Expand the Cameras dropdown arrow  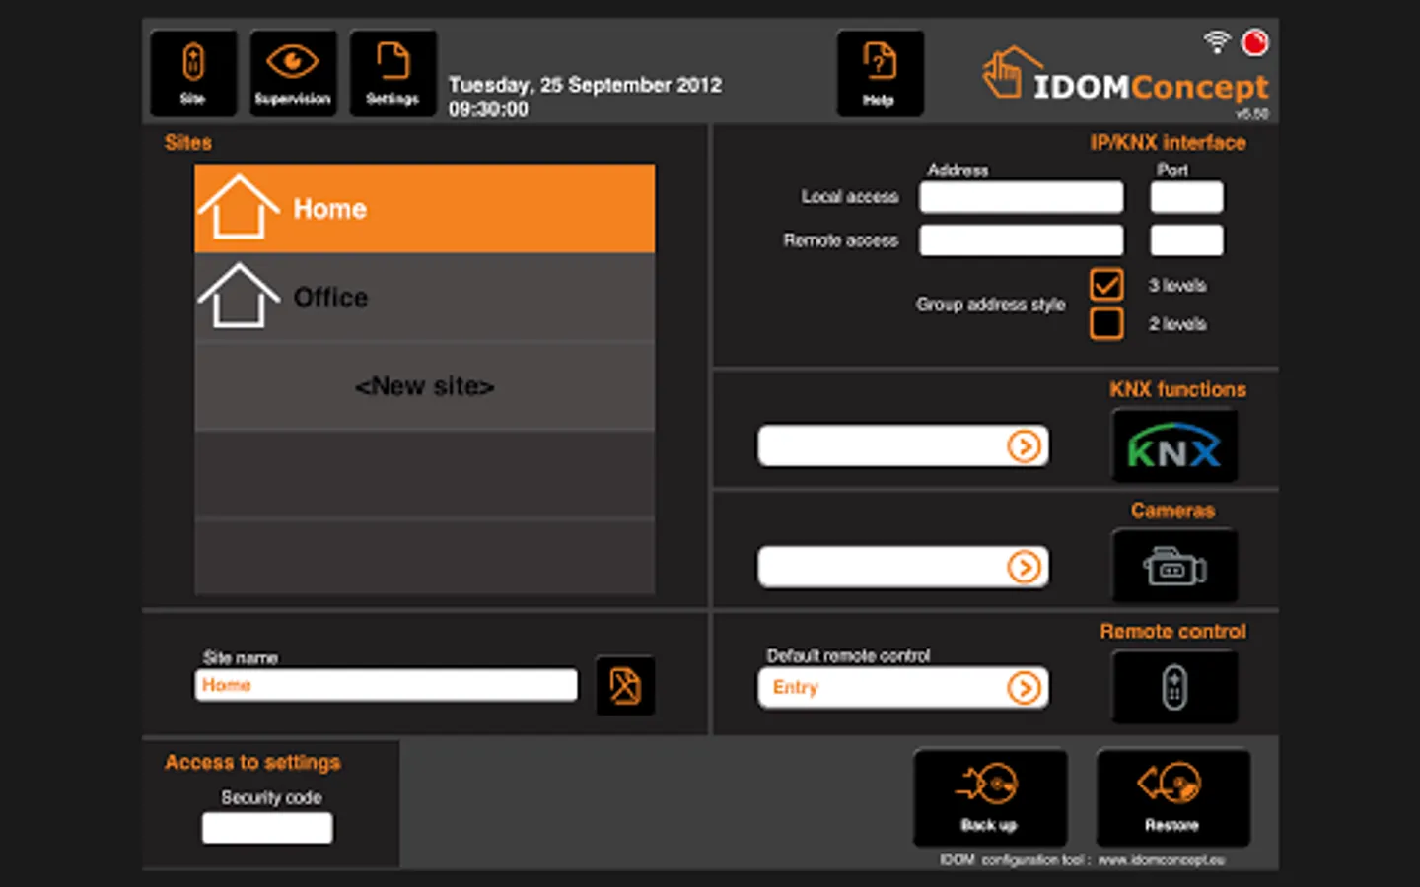1025,567
